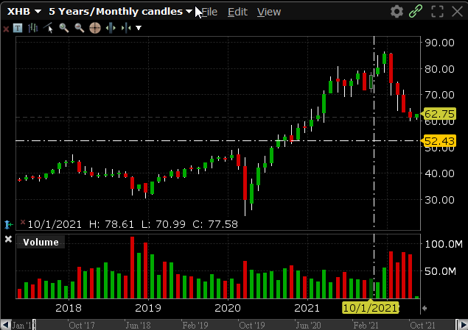The width and height of the screenshot is (468, 330).
Task: Click the small arrow at time axis end
Action: point(425,308)
